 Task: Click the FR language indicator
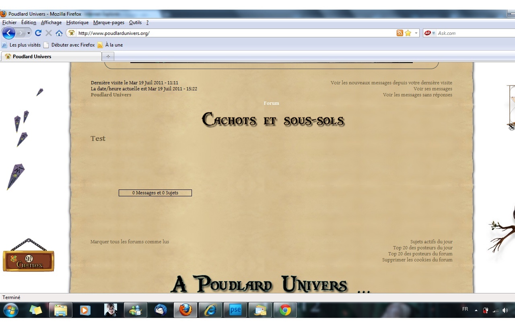[465, 309]
